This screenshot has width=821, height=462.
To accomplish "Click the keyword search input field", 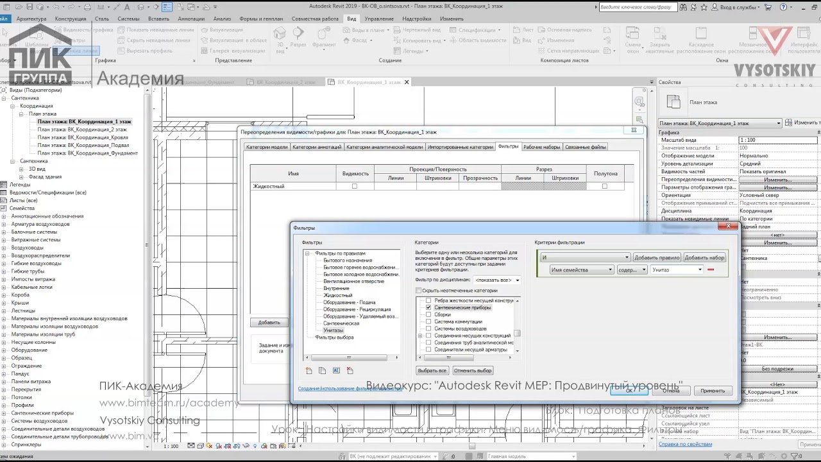I will point(636,7).
